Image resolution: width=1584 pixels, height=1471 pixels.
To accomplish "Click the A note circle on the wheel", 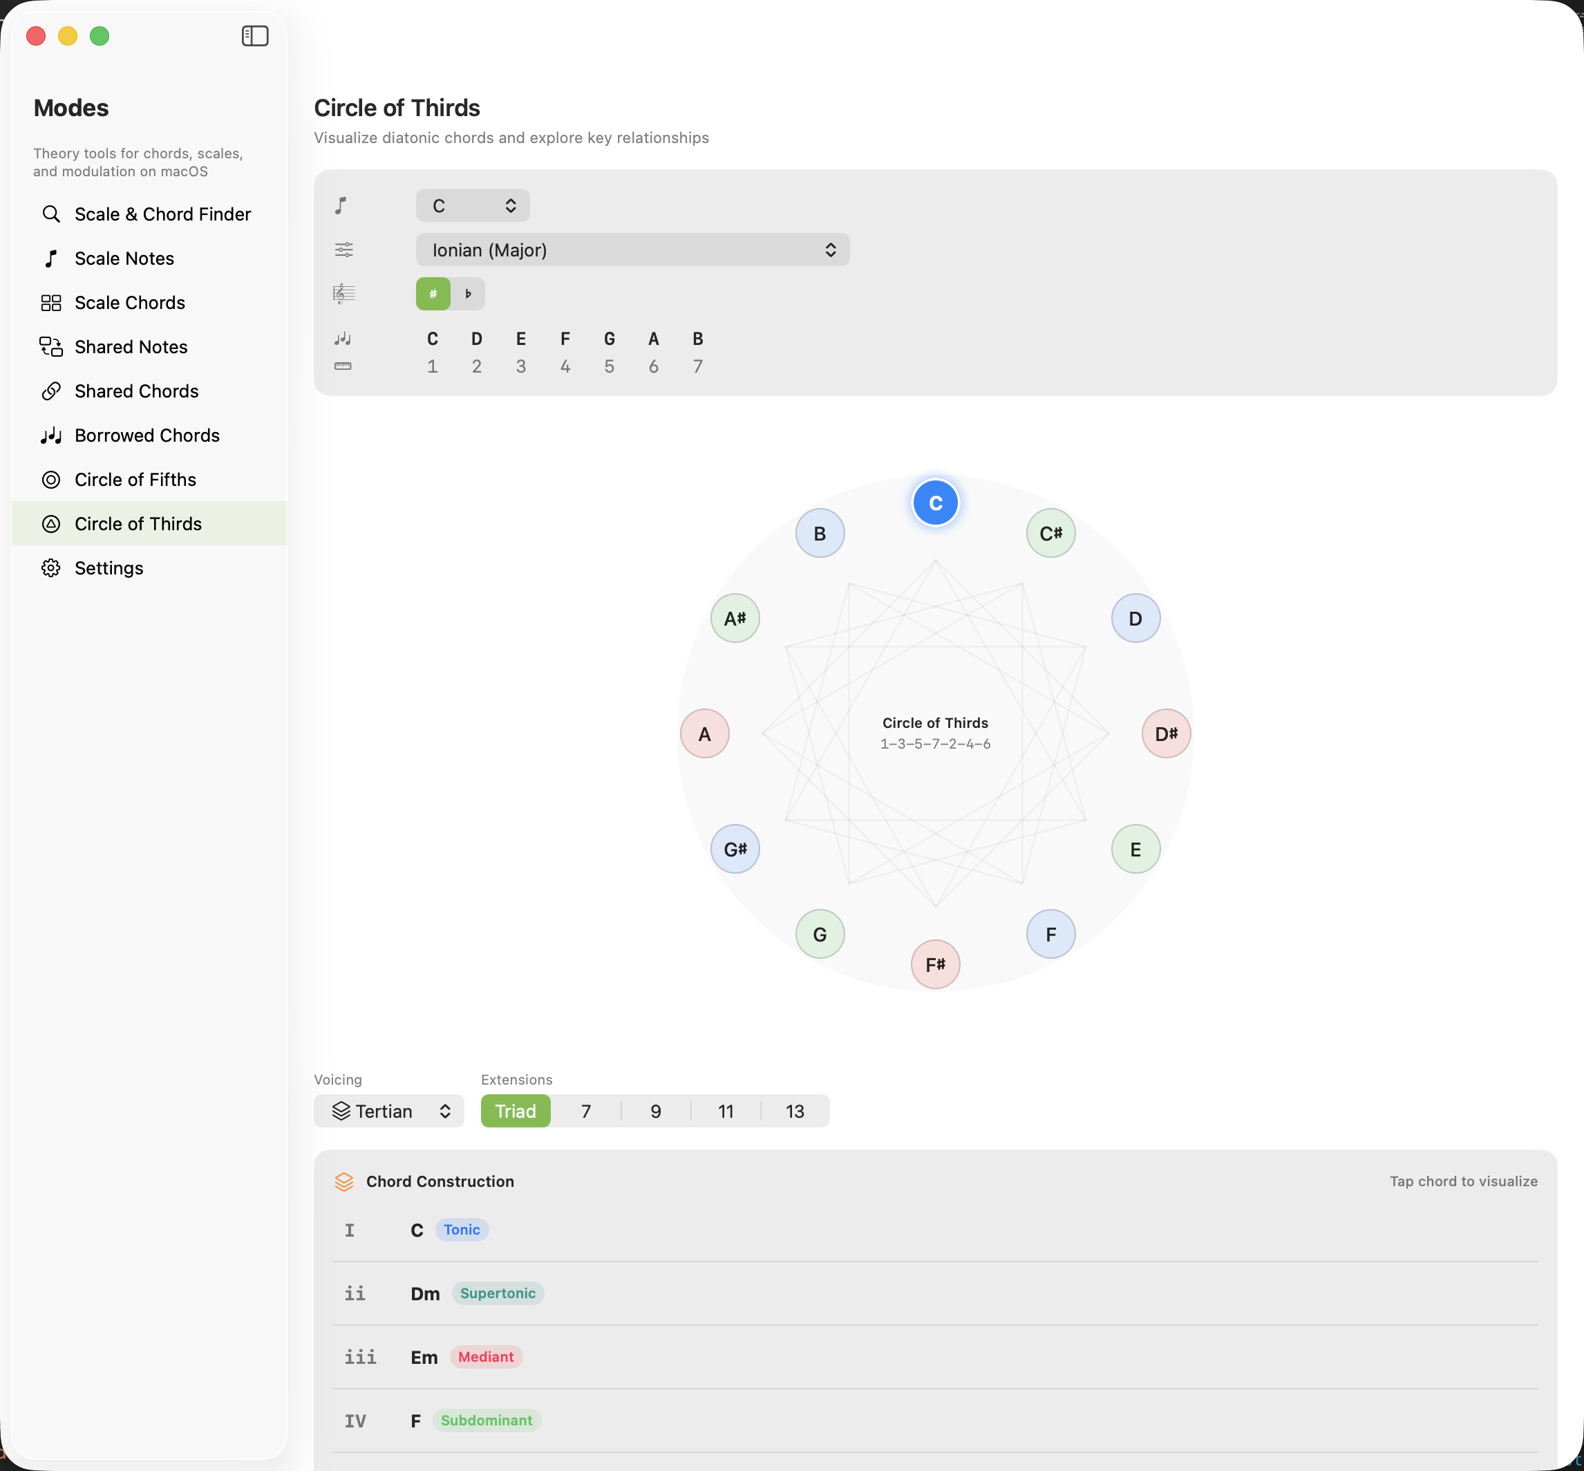I will pos(704,733).
